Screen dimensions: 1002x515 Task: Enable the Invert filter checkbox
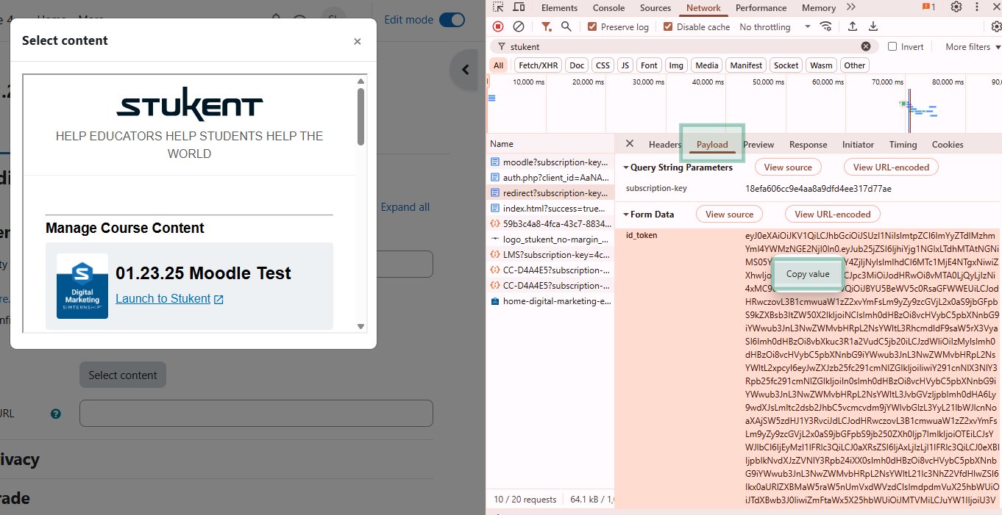[892, 46]
